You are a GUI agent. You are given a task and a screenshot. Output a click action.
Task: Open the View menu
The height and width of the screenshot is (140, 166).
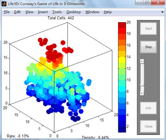point(29,12)
